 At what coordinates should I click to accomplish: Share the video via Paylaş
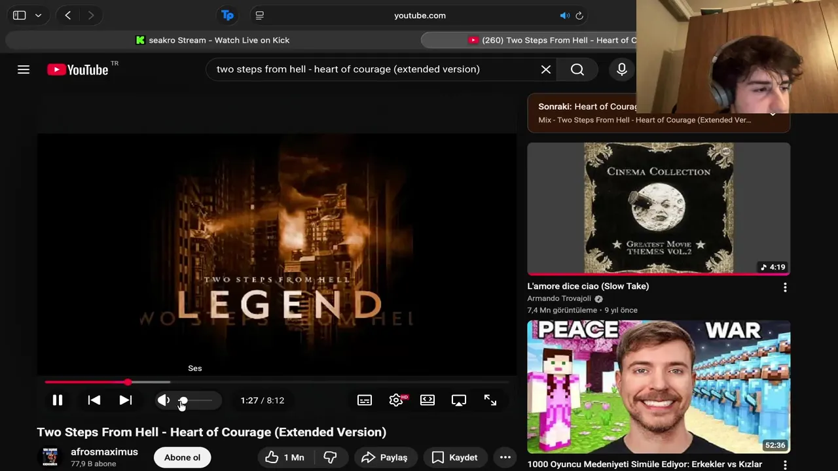[384, 457]
